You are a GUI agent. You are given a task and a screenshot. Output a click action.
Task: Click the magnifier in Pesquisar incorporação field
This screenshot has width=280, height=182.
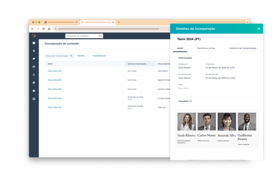71,56
